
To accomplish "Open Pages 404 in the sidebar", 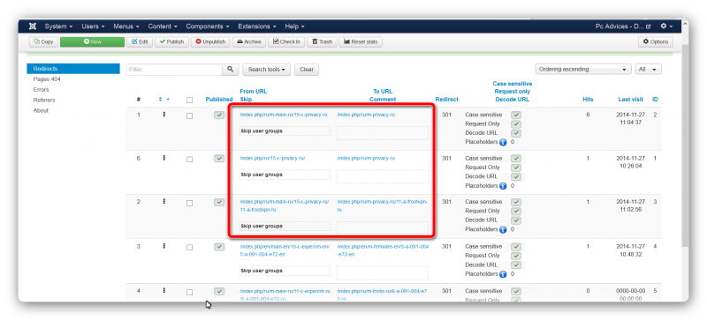I will (47, 79).
